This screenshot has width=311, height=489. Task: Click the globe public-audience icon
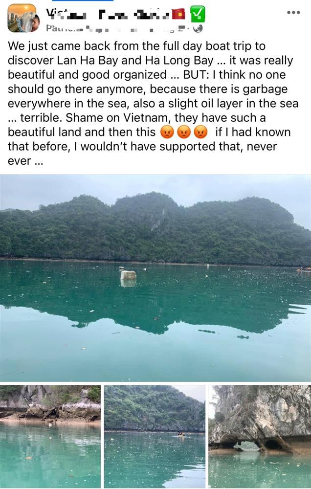[198, 28]
